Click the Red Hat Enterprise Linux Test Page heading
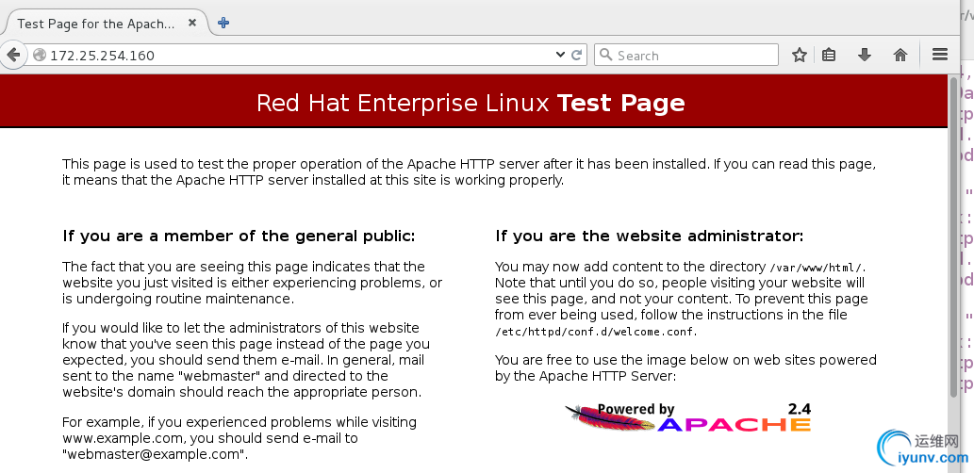 coord(470,103)
